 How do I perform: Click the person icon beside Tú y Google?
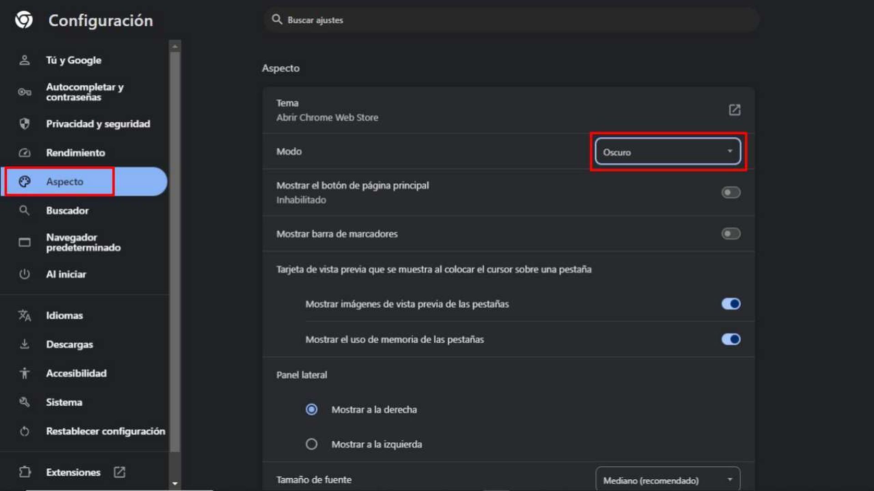click(x=25, y=60)
